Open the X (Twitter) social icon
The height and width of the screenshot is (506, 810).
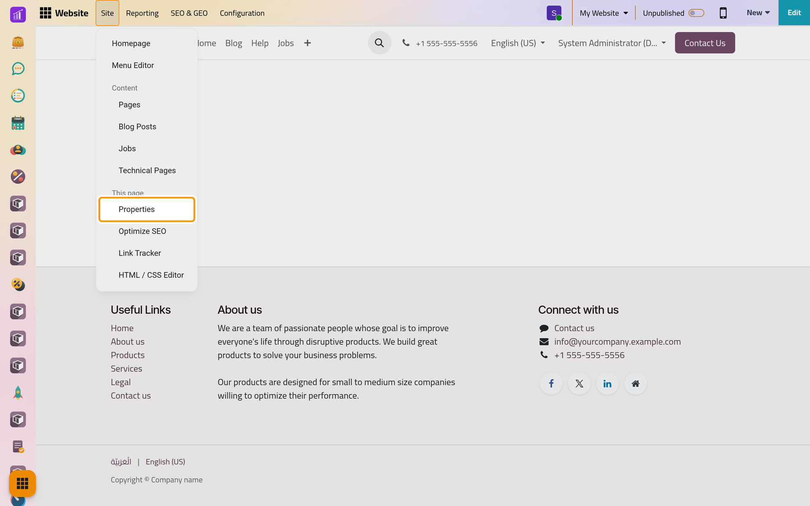(x=579, y=383)
